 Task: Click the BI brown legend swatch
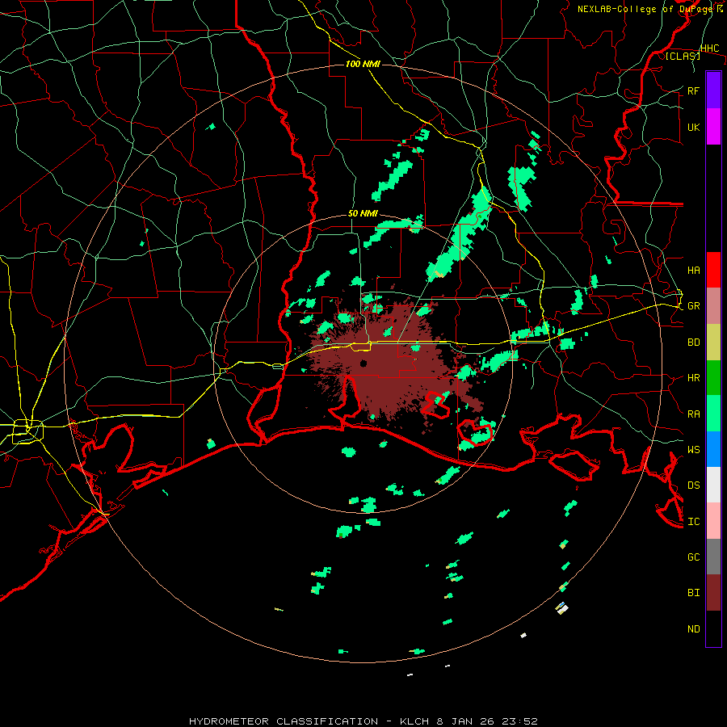point(713,593)
